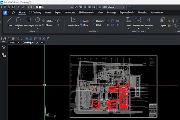Click the ribbon search magnifier icon
Screen dimensions: 180x120
click(13, 13)
